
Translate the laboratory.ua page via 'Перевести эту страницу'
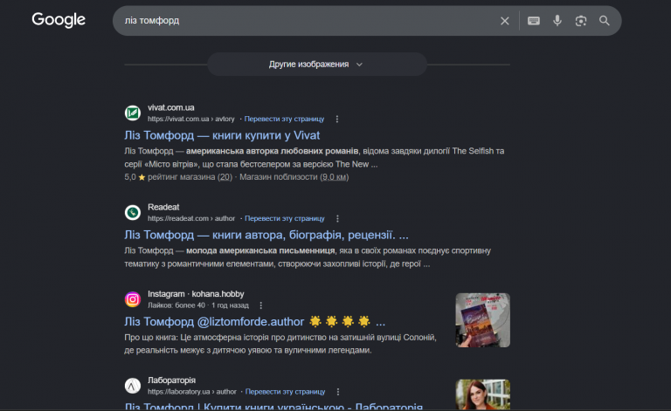[x=285, y=392]
